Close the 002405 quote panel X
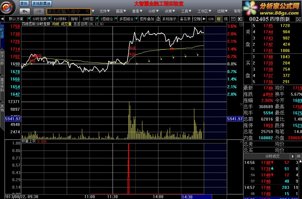This screenshot has width=302, height=199. pos(298,19)
